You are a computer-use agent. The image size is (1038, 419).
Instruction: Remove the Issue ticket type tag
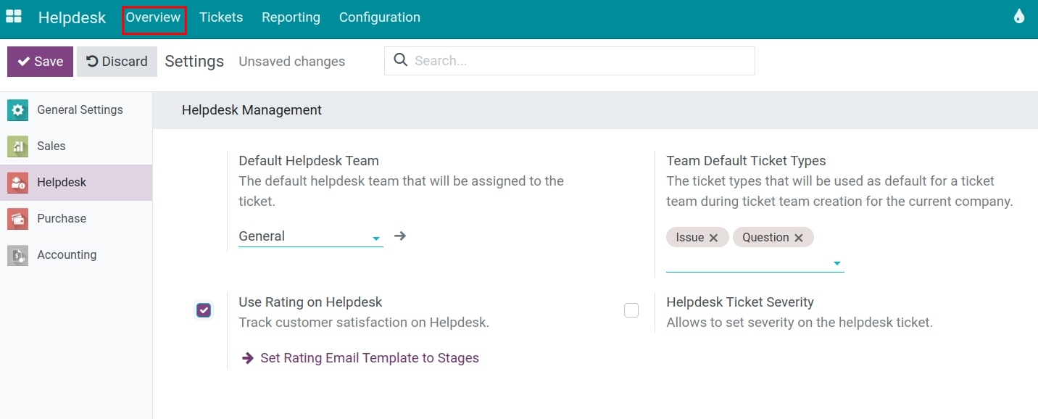(713, 238)
